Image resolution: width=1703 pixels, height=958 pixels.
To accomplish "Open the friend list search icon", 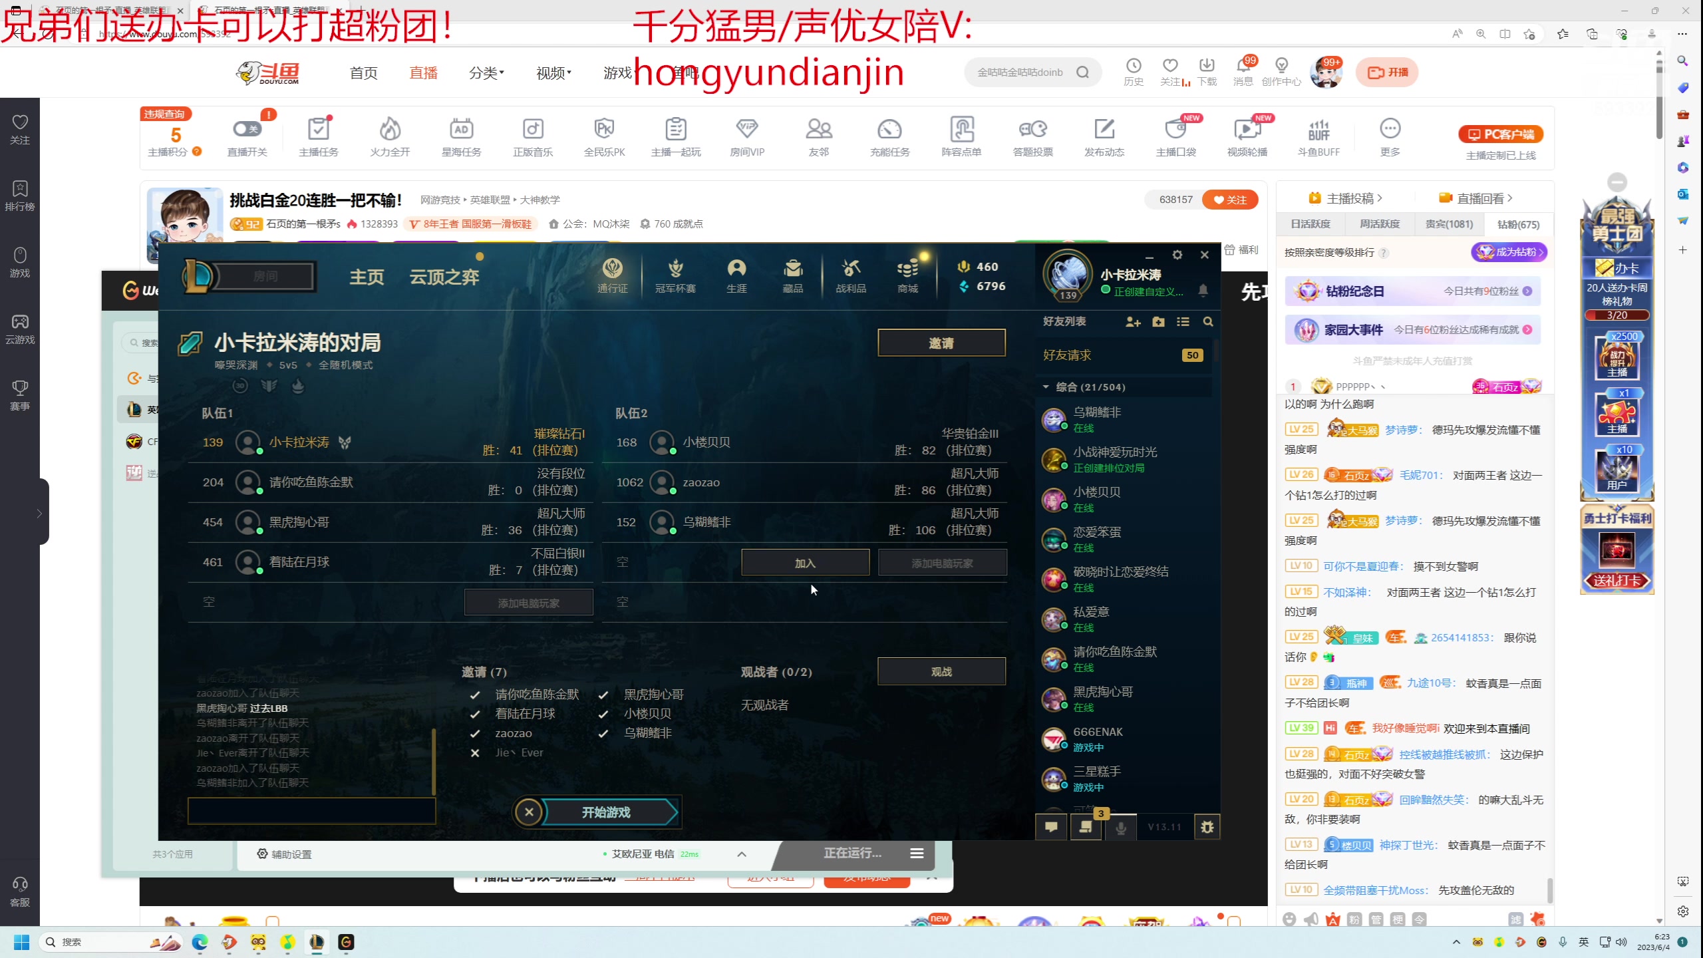I will tap(1208, 322).
